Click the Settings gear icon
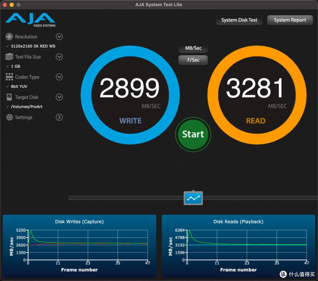 9,117
